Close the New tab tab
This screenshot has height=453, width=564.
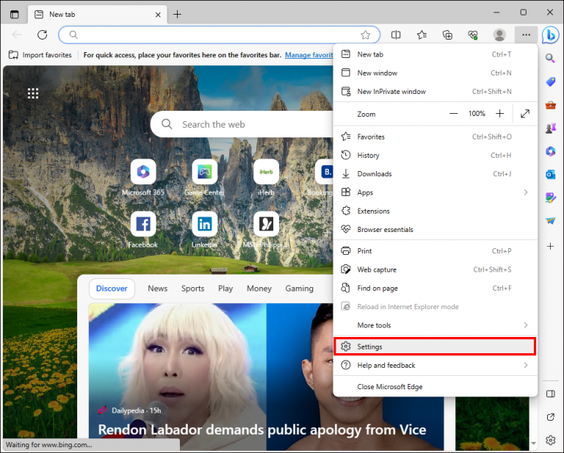[x=158, y=15]
